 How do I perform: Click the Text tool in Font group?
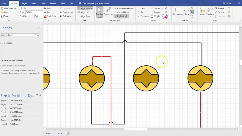tap(24, 8)
